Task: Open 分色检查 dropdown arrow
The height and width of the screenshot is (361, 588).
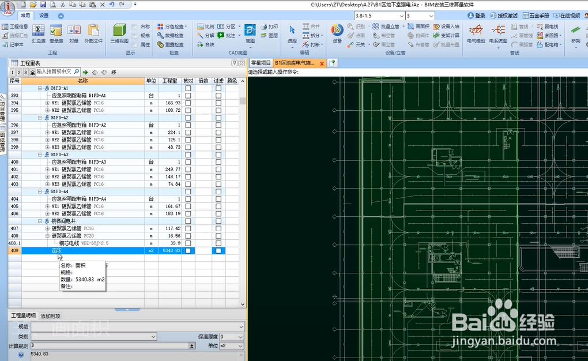Action: pos(186,27)
